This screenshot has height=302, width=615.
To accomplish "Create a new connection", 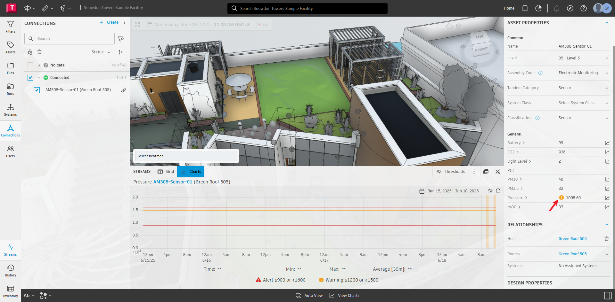I will tap(109, 22).
